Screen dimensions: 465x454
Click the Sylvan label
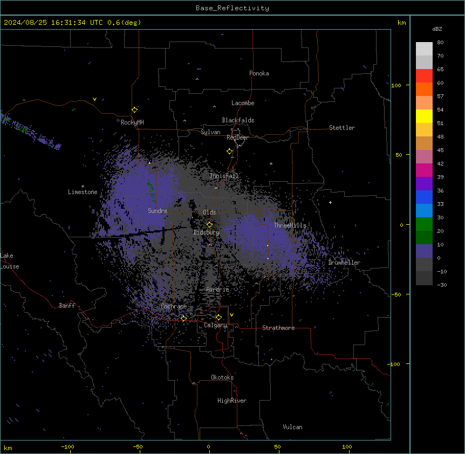click(210, 132)
